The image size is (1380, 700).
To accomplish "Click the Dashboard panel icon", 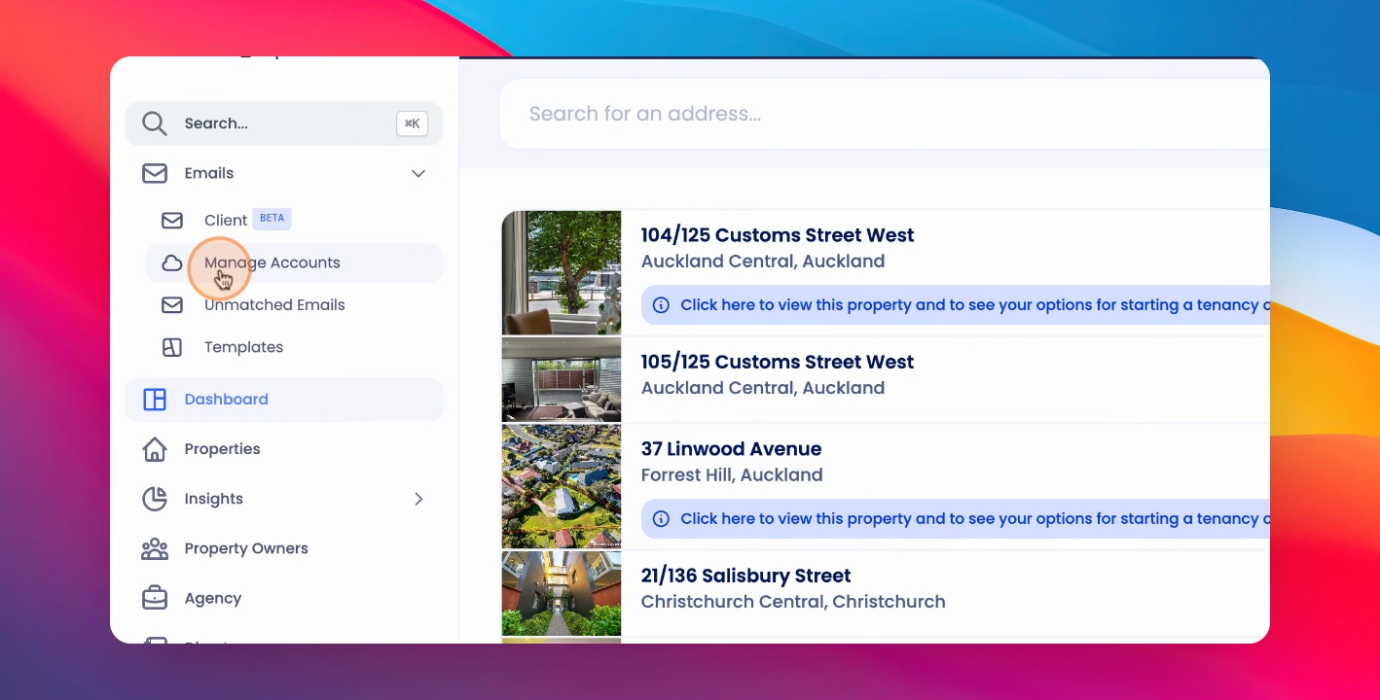I will tap(155, 400).
